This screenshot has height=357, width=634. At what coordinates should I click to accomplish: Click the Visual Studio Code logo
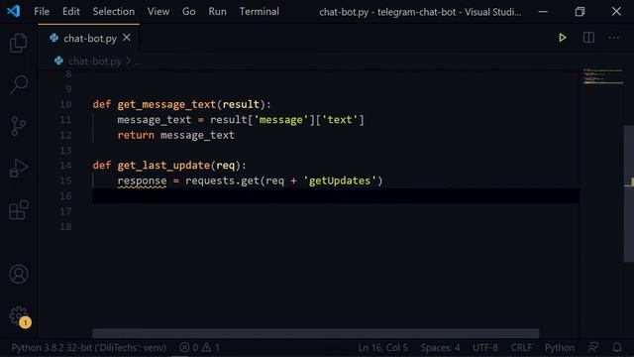[13, 11]
